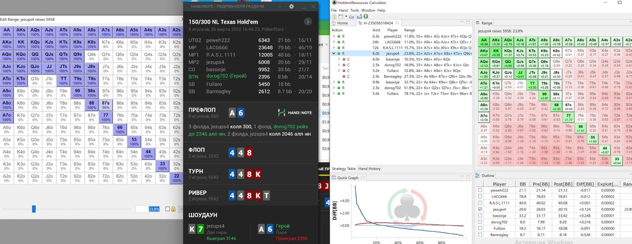Check the peweh222 checkbox in Outline

coord(480,190)
